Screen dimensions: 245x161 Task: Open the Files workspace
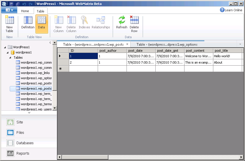pos(29,132)
